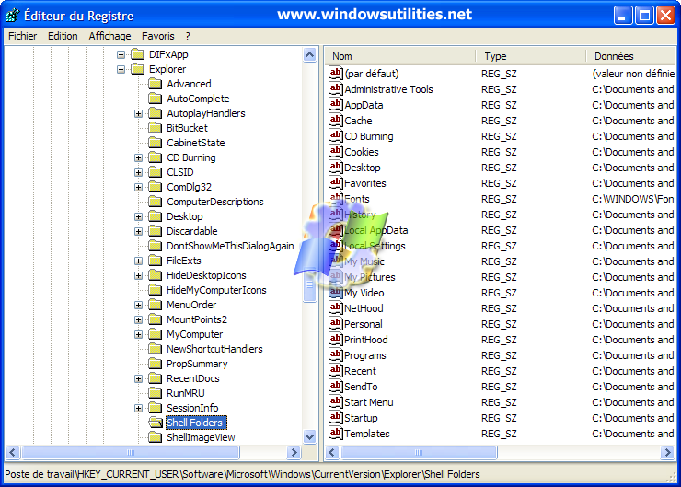Expand the Discardable key
The width and height of the screenshot is (681, 487).
pyautogui.click(x=139, y=232)
